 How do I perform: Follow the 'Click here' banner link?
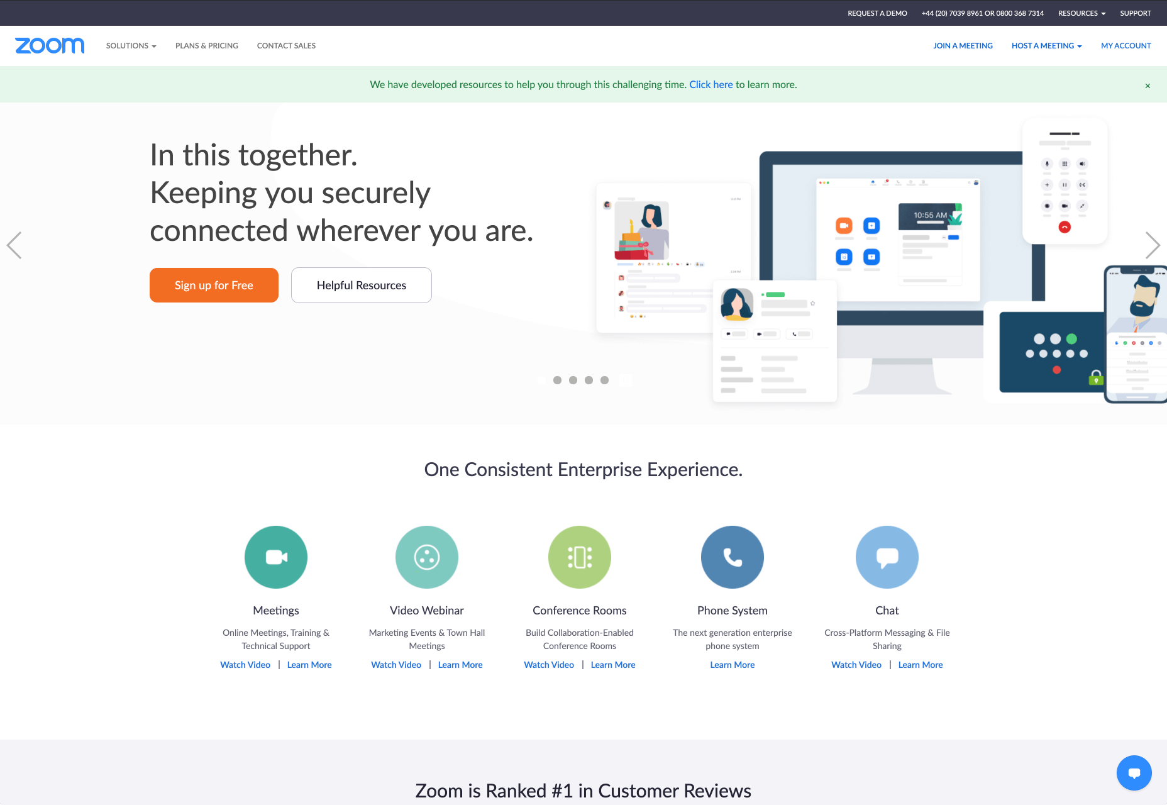click(x=711, y=84)
